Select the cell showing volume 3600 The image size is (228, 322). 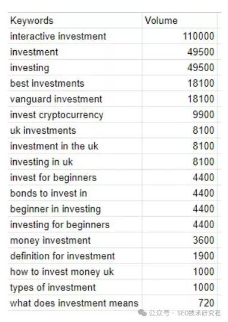pos(180,240)
